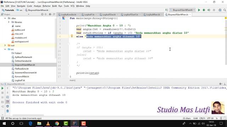Select DefinisiVariabel.kt in project tree
227x127 pixels.
click(x=23, y=61)
